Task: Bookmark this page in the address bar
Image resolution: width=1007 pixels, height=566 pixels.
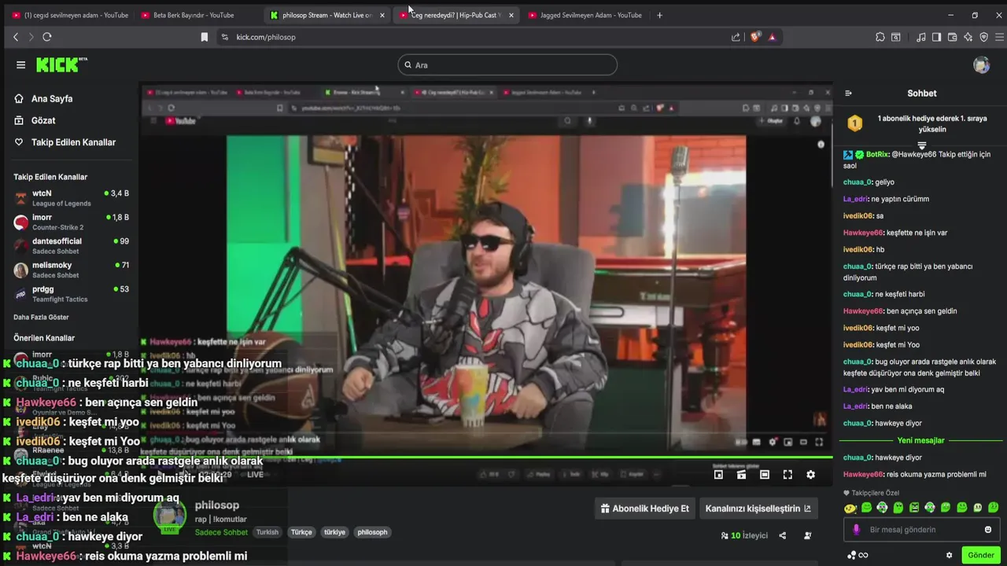Action: point(205,37)
